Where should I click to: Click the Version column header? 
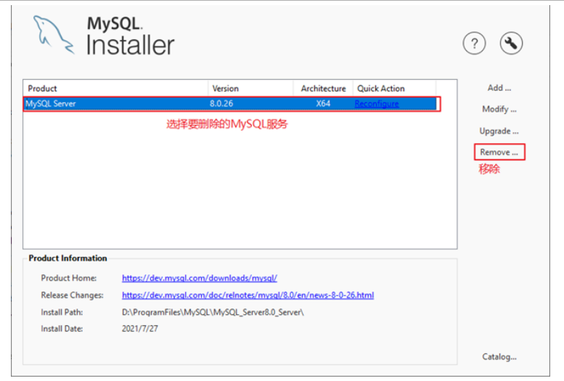point(250,89)
